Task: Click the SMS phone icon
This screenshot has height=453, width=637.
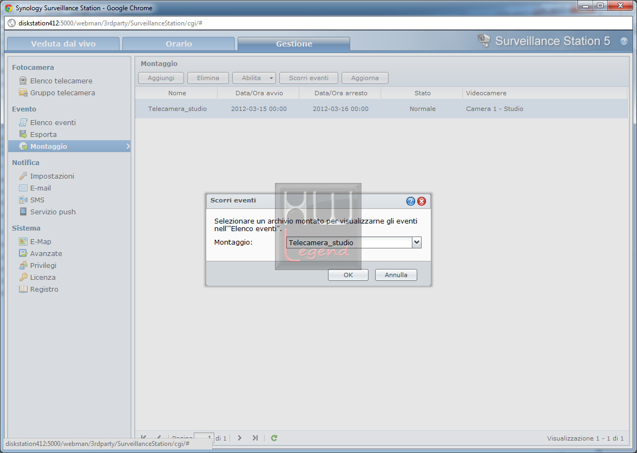Action: point(23,200)
